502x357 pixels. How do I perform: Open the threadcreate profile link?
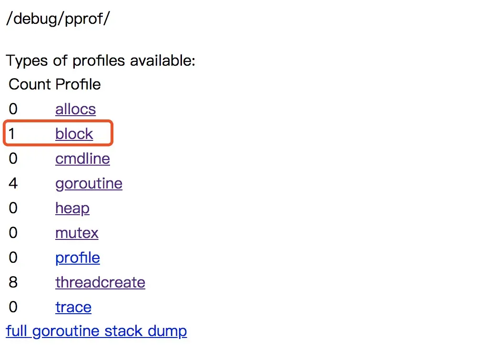pos(100,283)
